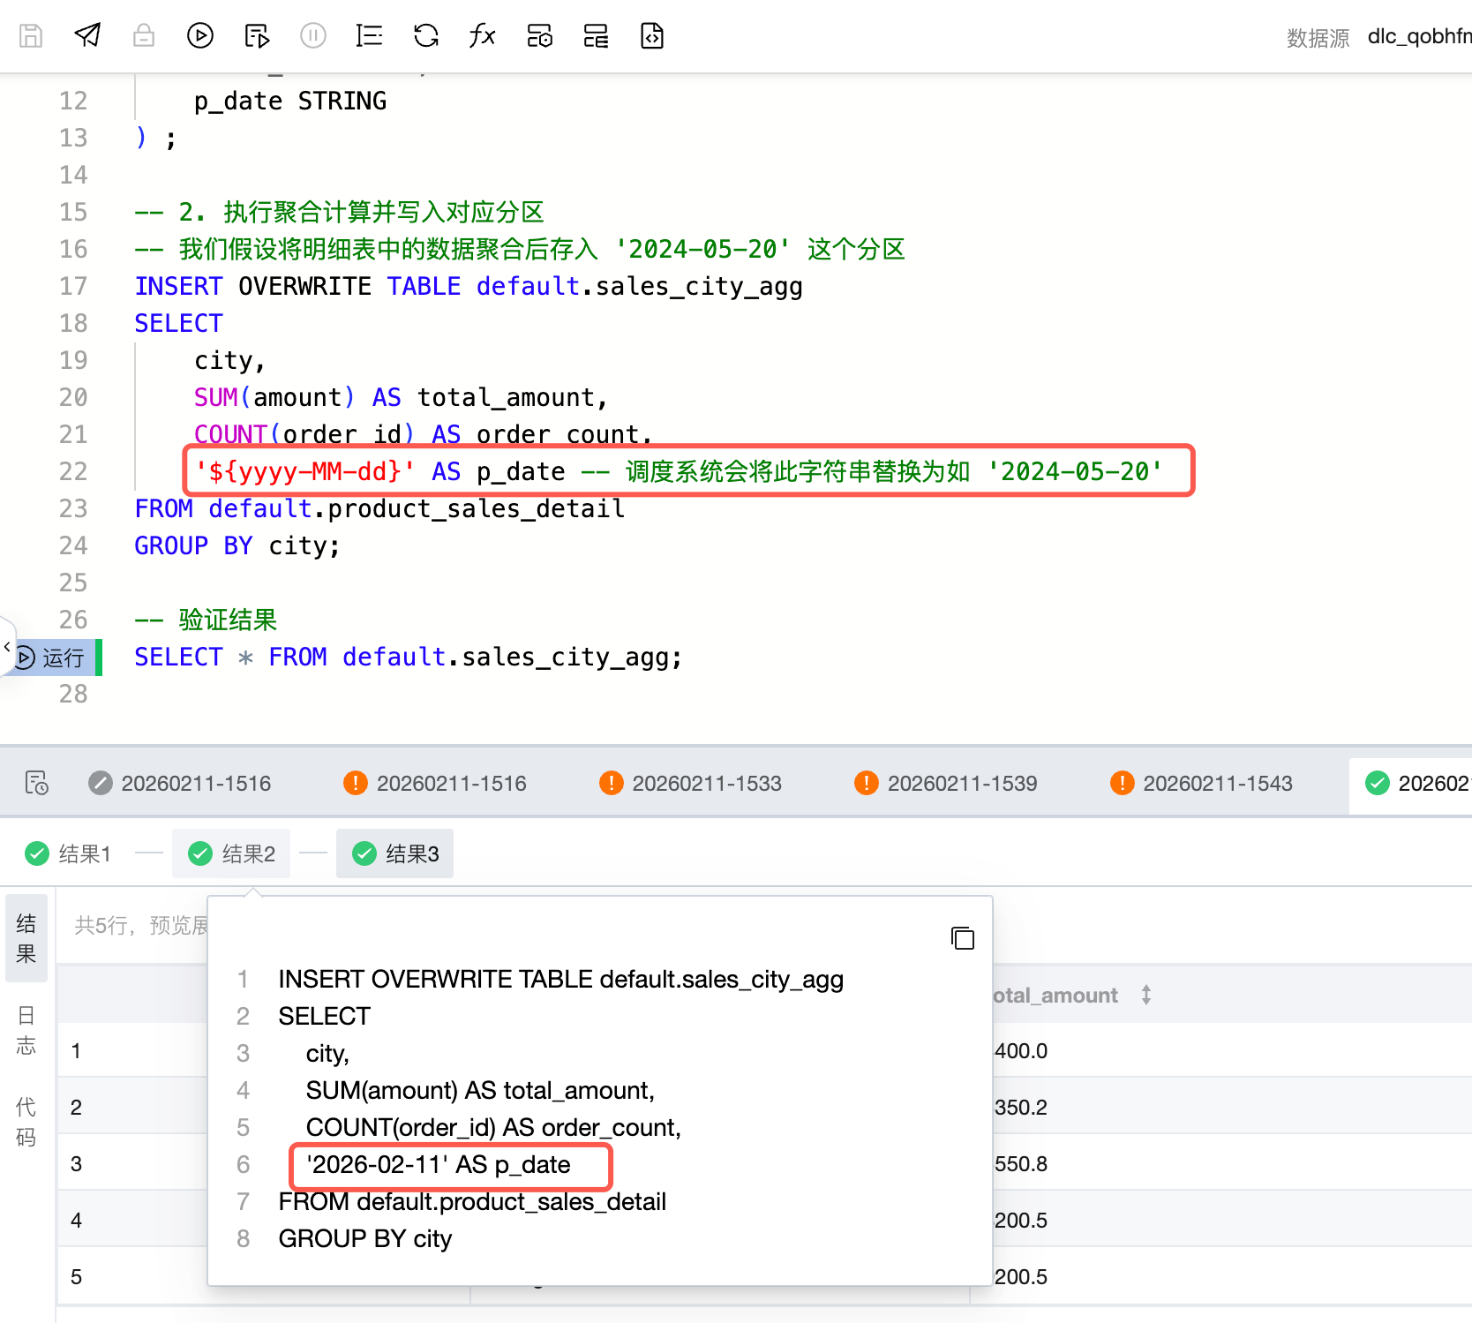
Task: Click the run-selected-script icon
Action: pyautogui.click(x=257, y=35)
